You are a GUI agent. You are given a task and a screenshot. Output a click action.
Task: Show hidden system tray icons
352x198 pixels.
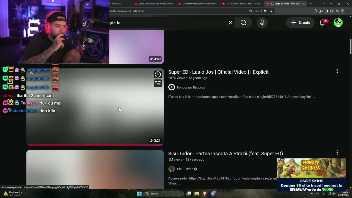click(312, 194)
